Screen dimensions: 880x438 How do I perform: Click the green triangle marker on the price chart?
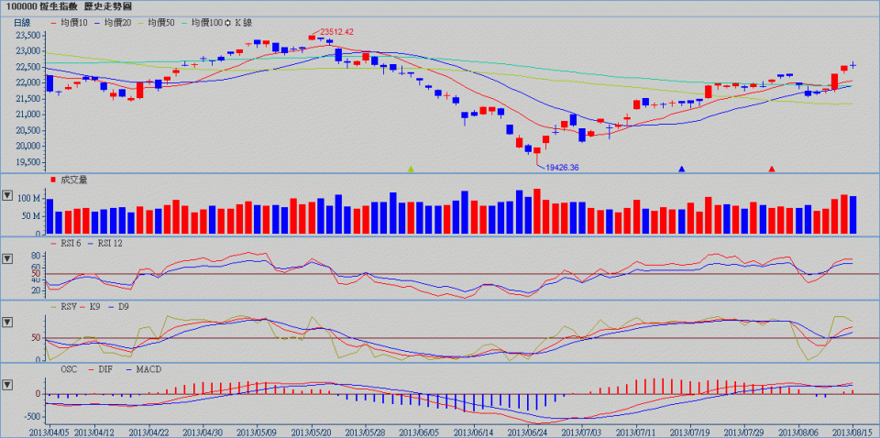pyautogui.click(x=411, y=169)
